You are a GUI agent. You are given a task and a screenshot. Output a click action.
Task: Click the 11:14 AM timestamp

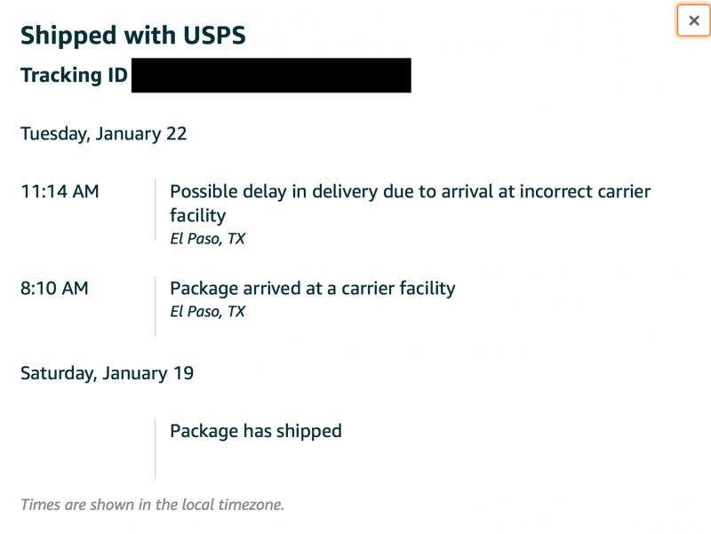coord(60,192)
